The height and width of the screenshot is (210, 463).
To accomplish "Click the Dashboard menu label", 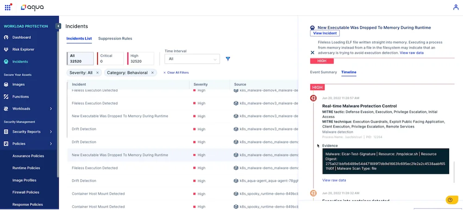I will 22,37.
